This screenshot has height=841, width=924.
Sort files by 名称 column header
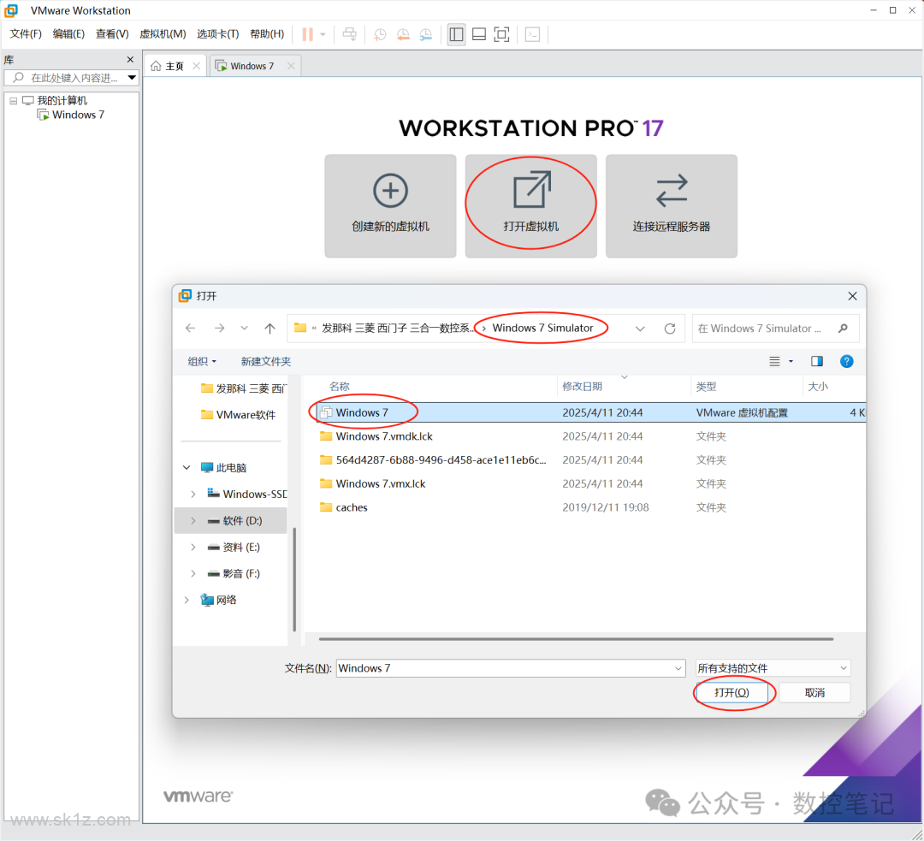point(340,387)
